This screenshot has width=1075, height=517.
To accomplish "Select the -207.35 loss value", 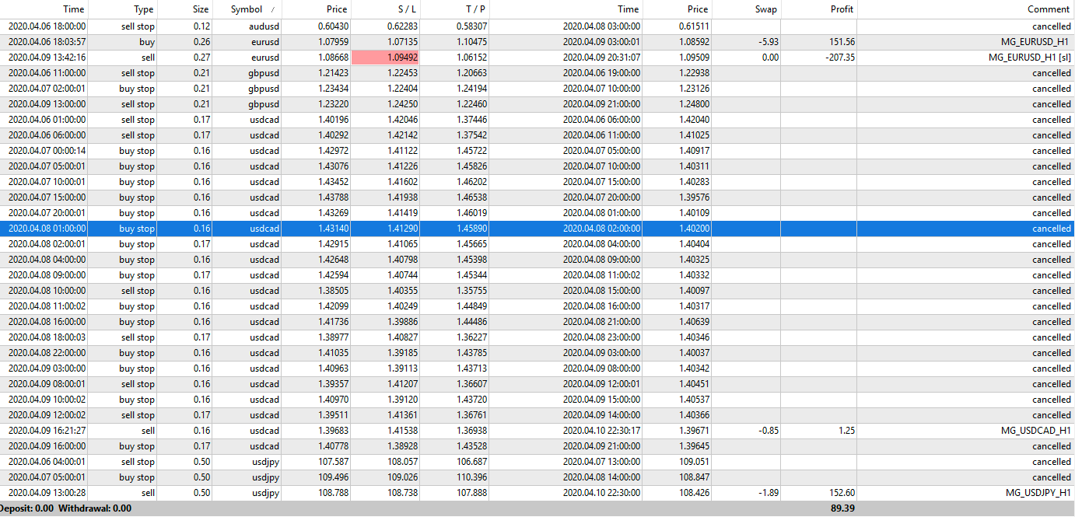I will [840, 58].
